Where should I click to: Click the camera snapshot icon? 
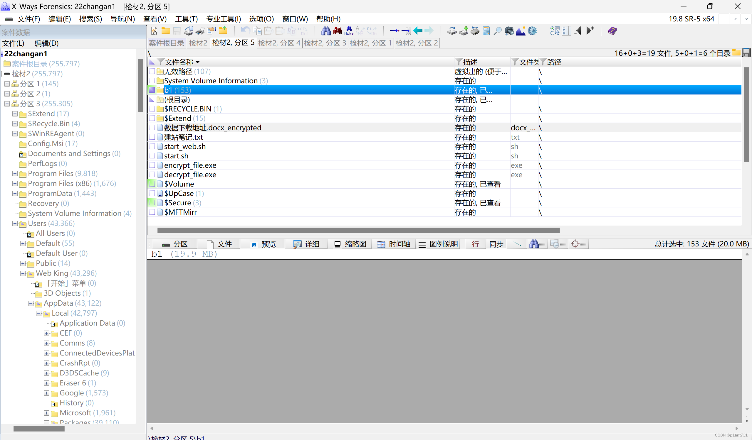(509, 31)
